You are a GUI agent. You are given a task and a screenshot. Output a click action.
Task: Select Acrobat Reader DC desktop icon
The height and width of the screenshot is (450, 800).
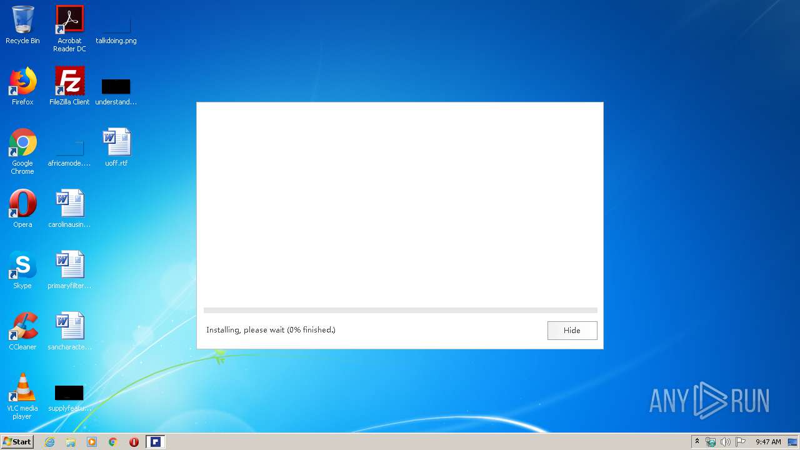tap(69, 29)
